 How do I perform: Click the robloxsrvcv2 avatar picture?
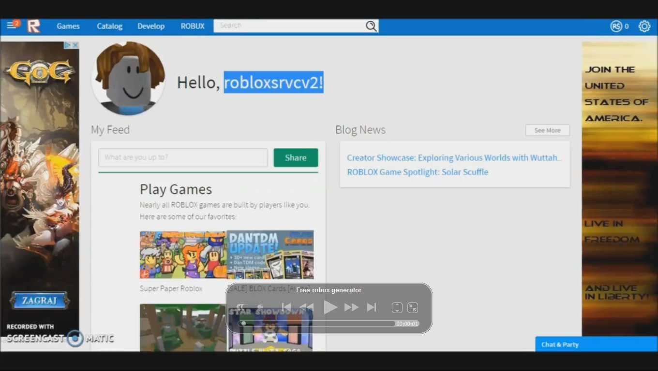tap(128, 78)
